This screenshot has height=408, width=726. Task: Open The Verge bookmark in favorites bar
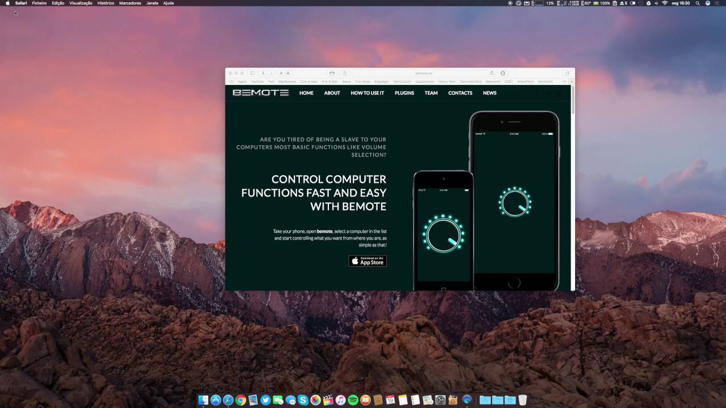362,82
